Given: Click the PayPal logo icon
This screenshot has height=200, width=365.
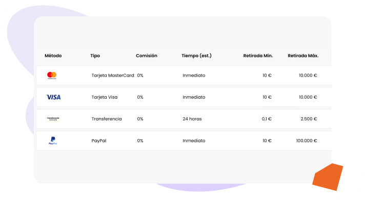Looking at the screenshot, I should pyautogui.click(x=53, y=141).
